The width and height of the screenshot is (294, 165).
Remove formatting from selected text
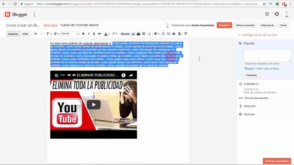[179, 33]
